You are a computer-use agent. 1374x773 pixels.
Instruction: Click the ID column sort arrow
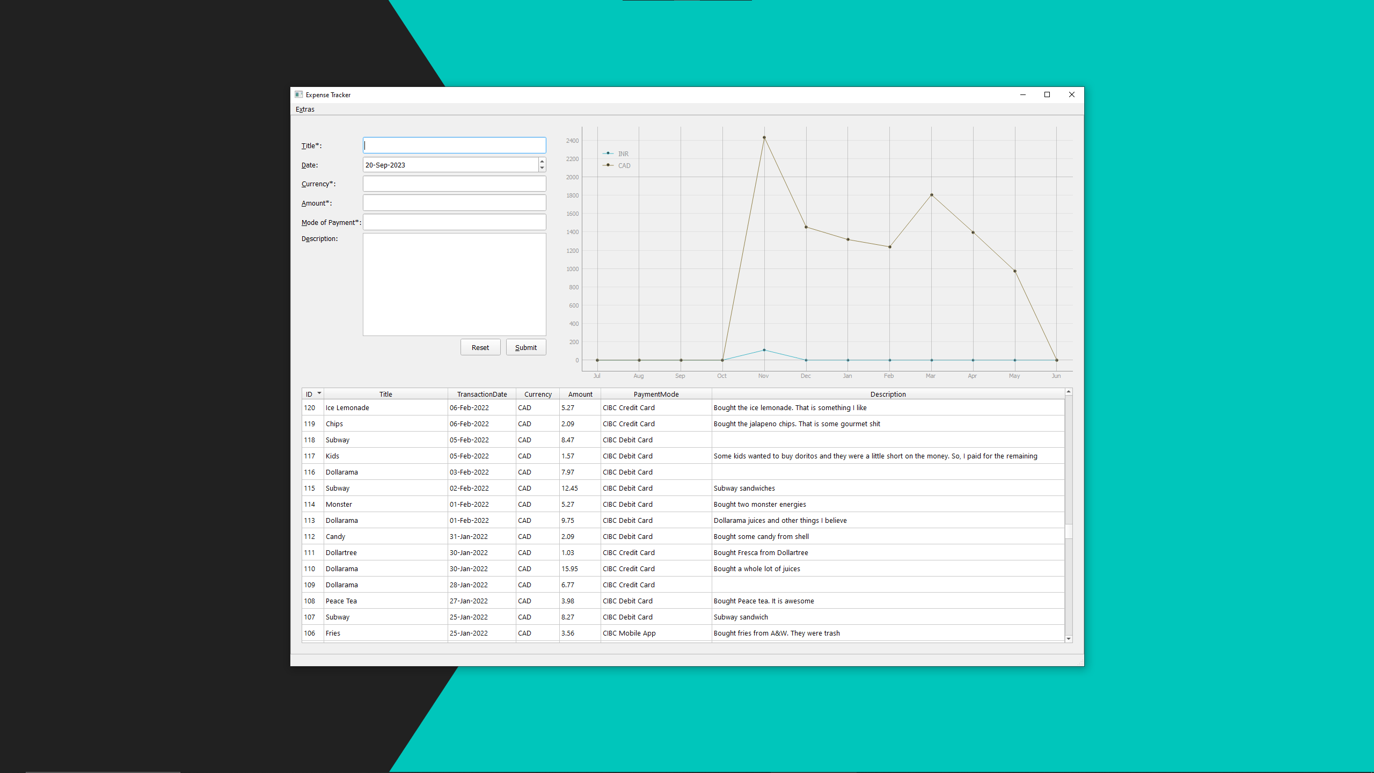tap(319, 393)
